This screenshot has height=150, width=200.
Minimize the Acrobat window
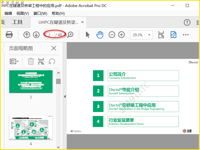tap(173, 5)
